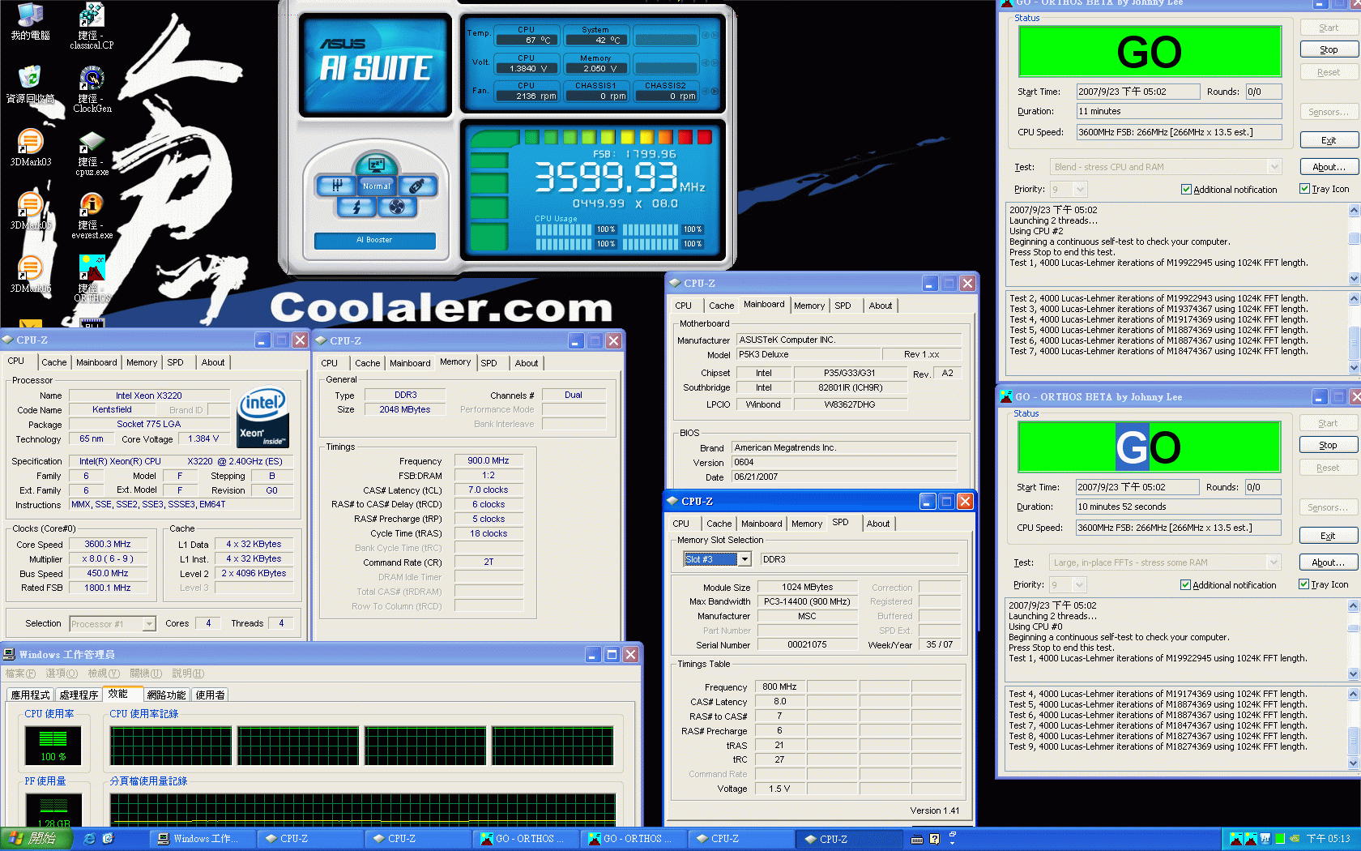Open the cpuz.exe shortcut icon
This screenshot has width=1361, height=851.
92,153
